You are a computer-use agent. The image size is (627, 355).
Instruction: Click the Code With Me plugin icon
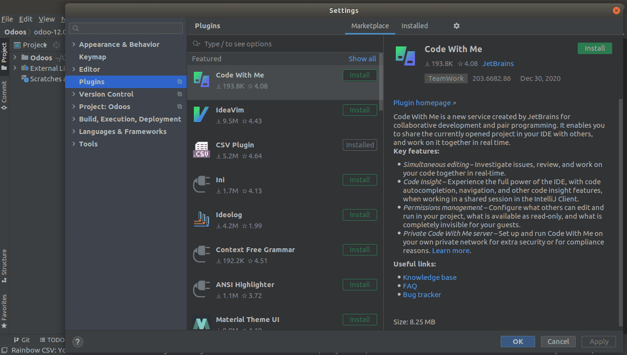[x=201, y=79]
